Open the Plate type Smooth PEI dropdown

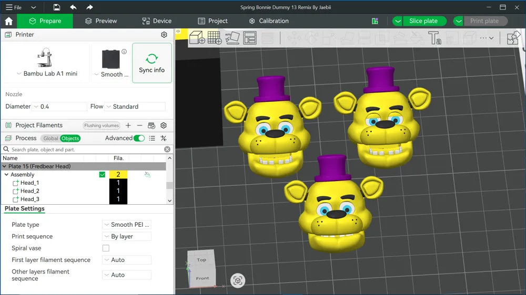click(x=127, y=225)
